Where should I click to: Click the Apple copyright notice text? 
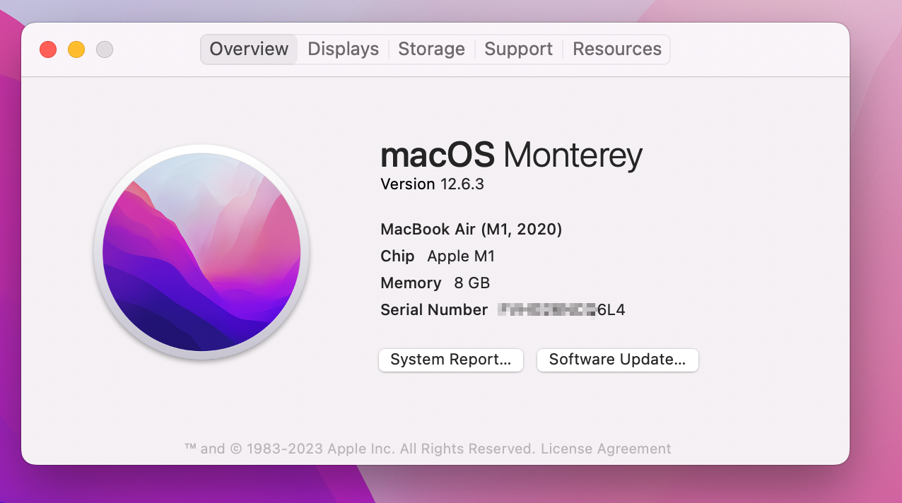[x=361, y=449]
